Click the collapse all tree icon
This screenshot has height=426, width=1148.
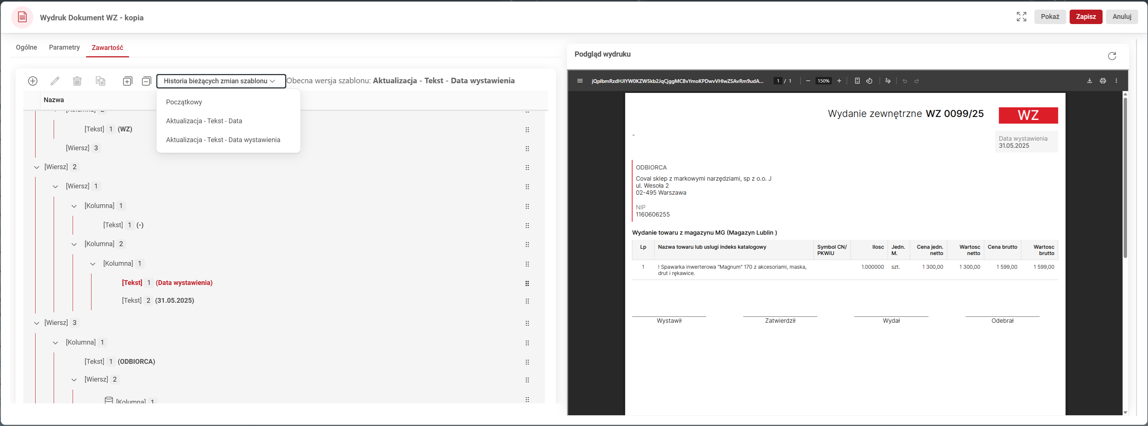[146, 81]
